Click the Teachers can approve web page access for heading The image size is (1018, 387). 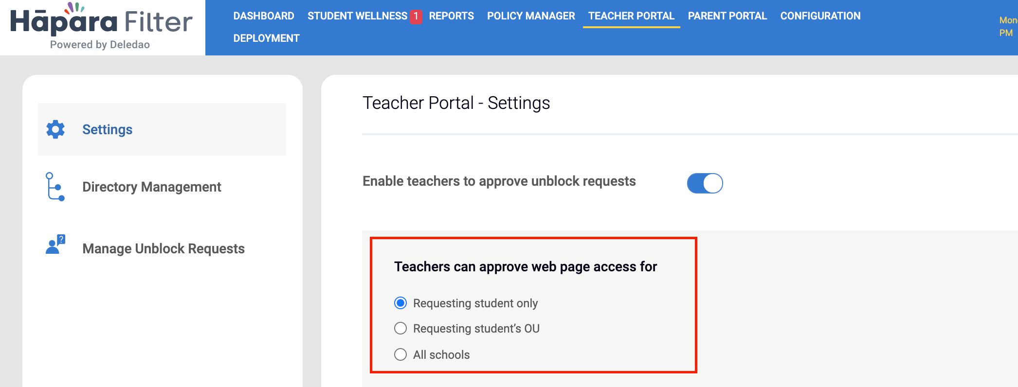click(526, 266)
